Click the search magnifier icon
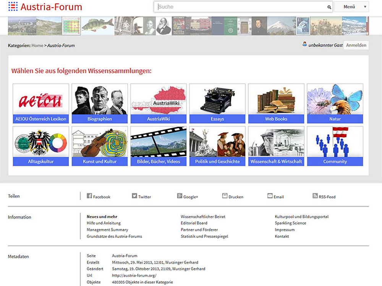Viewport: 382px width, 286px height. pos(329,7)
